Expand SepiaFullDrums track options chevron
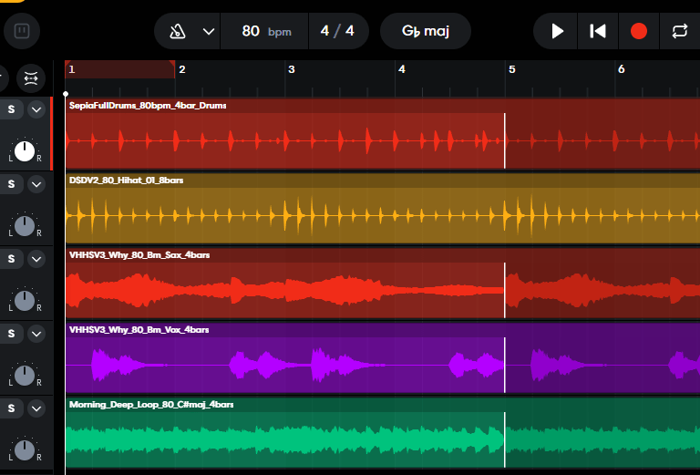Image resolution: width=700 pixels, height=475 pixels. pyautogui.click(x=36, y=109)
